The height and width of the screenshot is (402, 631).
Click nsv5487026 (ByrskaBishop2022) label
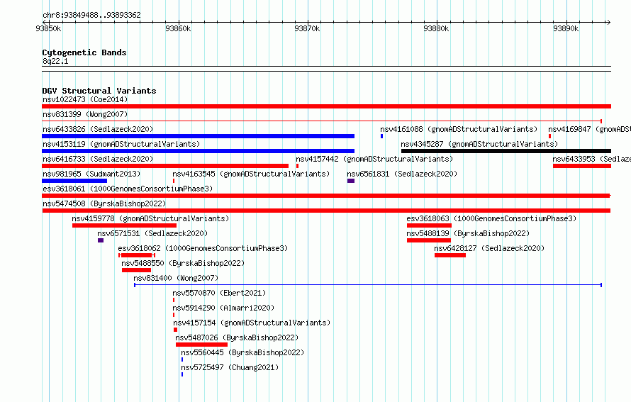(237, 337)
